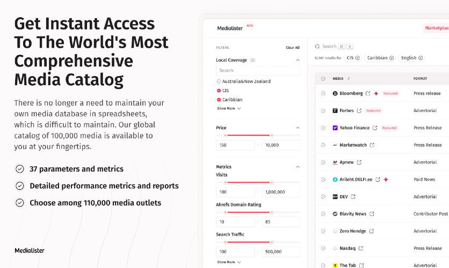Click the Format column header

point(420,79)
